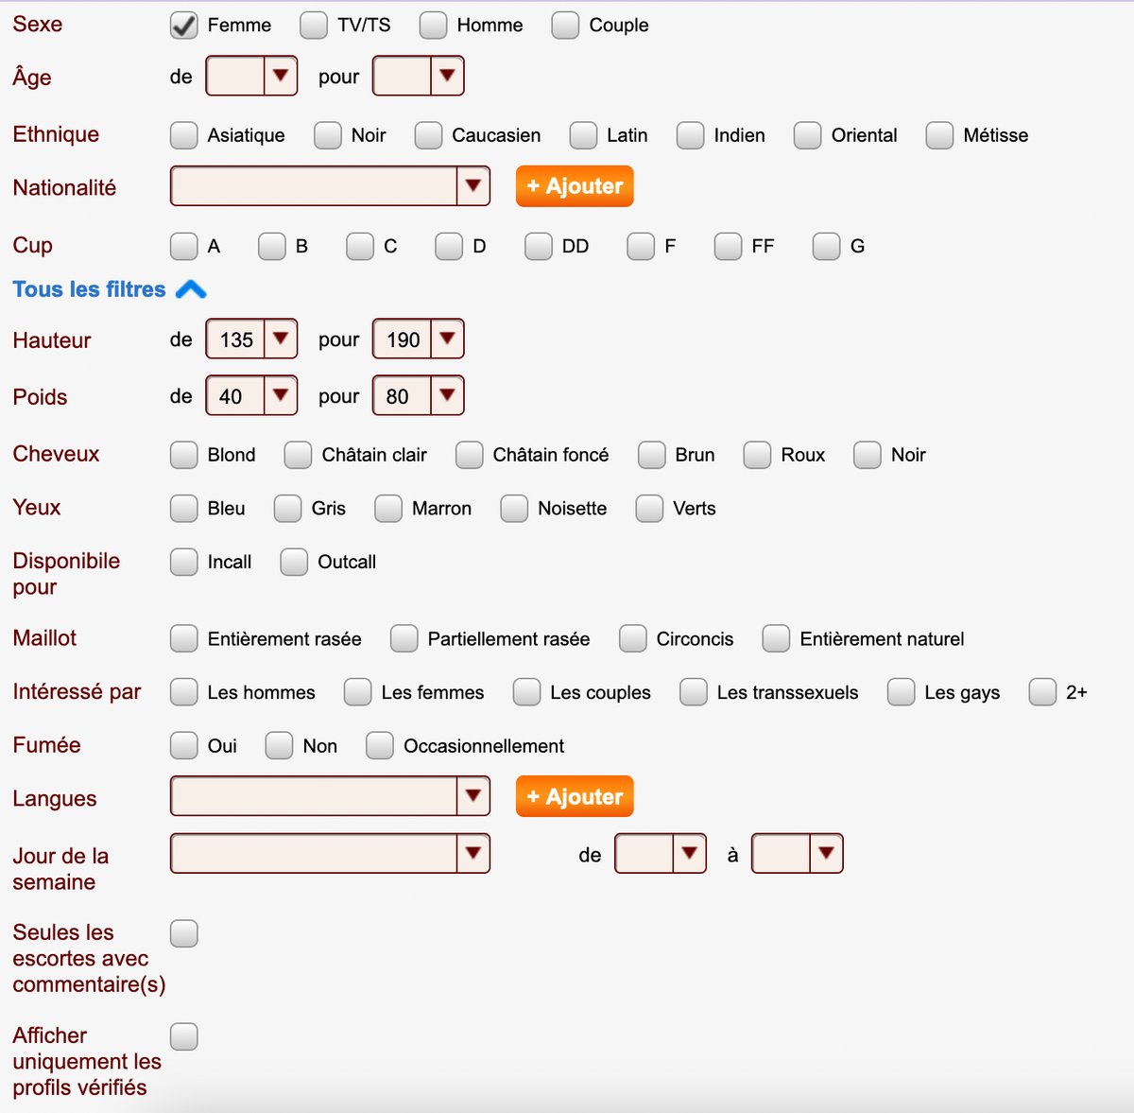
Task: Select cup size D
Action: click(x=449, y=246)
